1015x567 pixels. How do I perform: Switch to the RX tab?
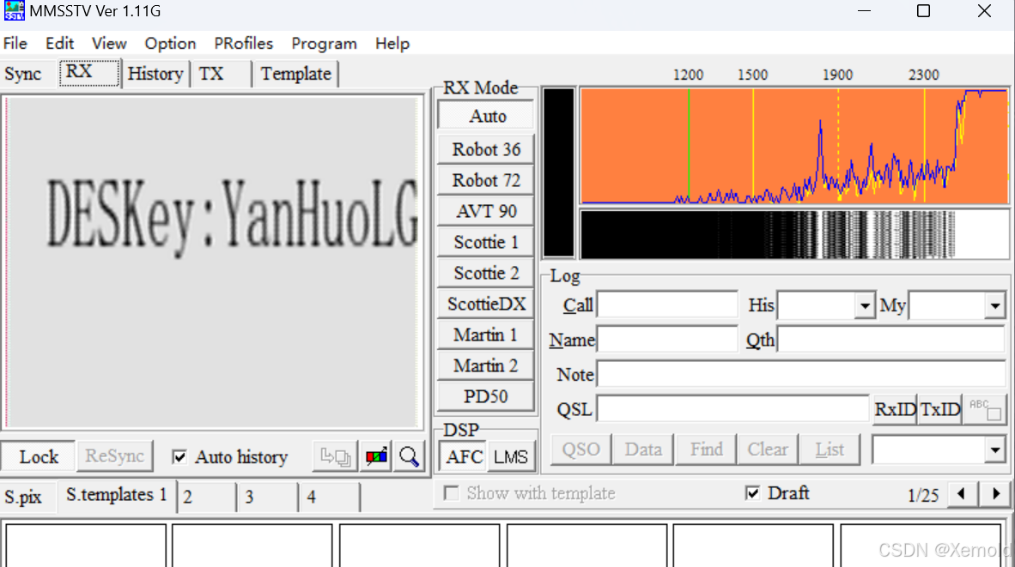(88, 72)
